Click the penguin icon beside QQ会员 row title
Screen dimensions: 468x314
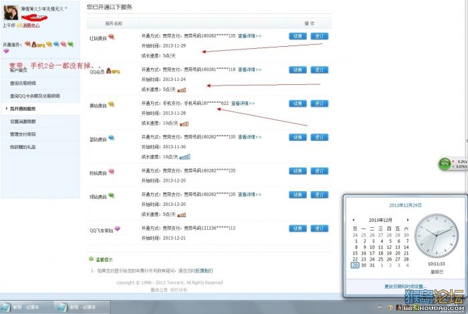[x=108, y=71]
